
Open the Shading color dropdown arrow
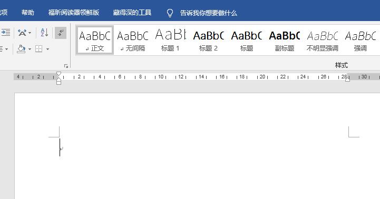coord(30,49)
